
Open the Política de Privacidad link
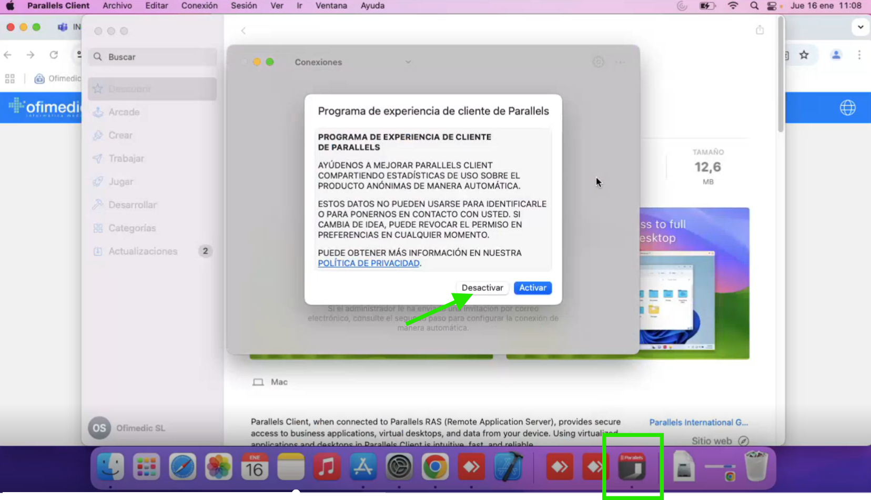[368, 263]
